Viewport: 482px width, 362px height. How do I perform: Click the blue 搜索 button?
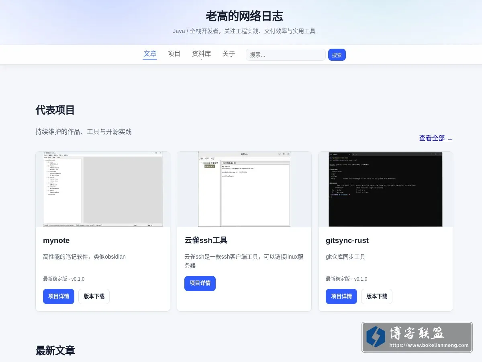click(337, 55)
